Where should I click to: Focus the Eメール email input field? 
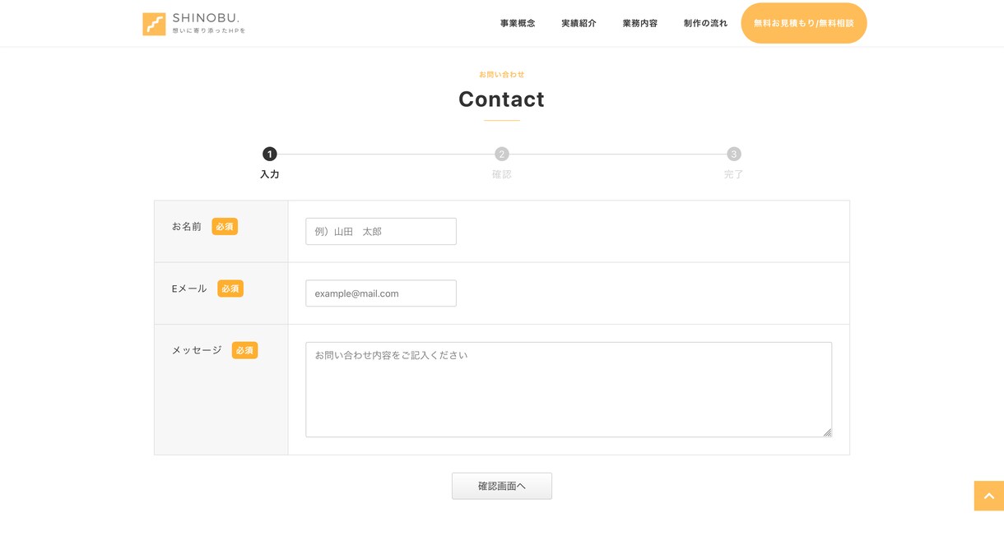coord(381,293)
